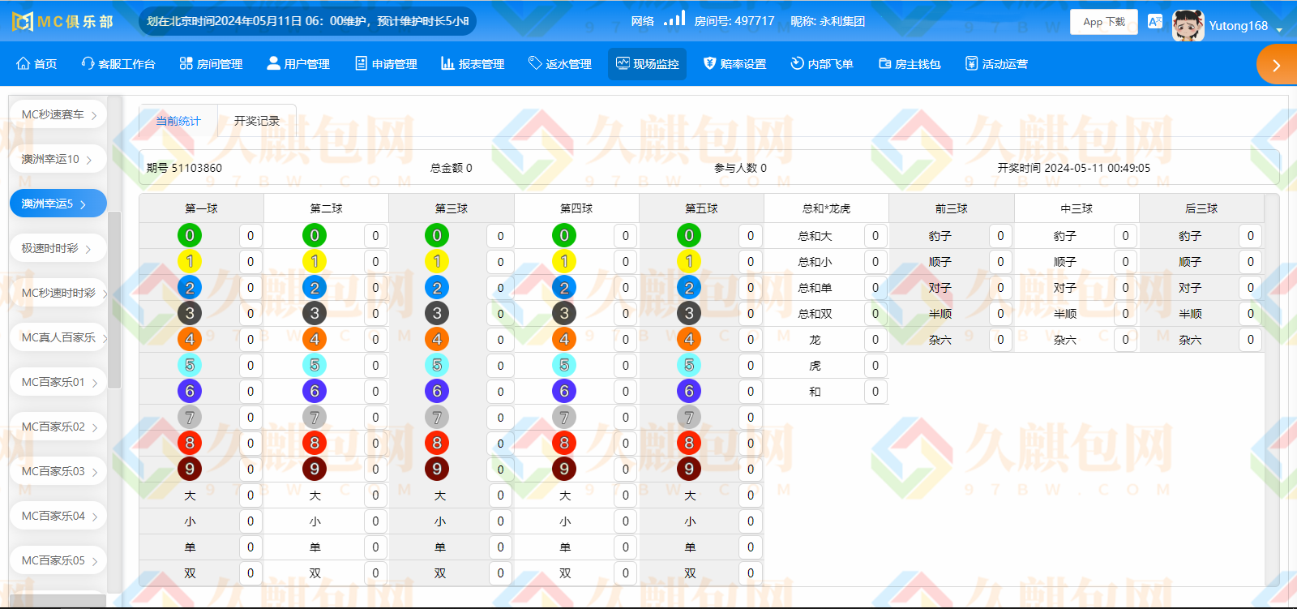
Task: Switch to 开奖记录 tab
Action: point(257,121)
